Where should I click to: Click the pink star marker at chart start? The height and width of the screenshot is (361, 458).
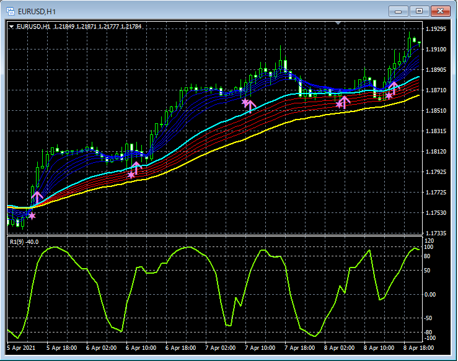32,215
